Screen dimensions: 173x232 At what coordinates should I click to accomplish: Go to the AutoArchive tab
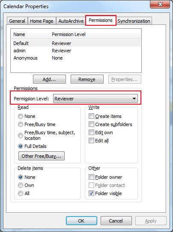click(71, 21)
